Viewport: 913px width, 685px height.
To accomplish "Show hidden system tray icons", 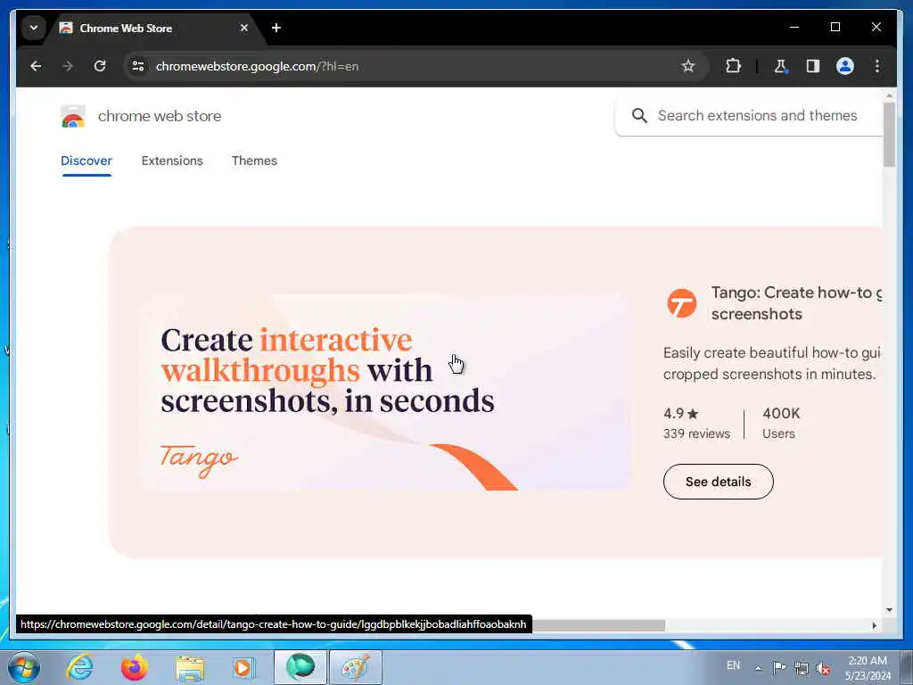I will 758,668.
